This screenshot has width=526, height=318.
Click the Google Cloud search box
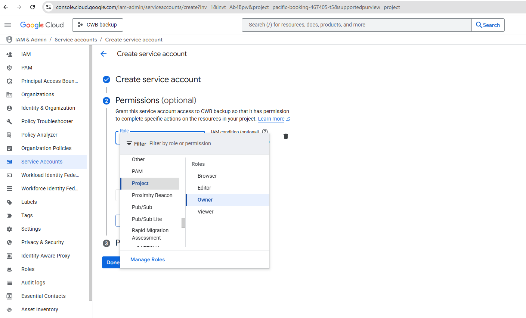(x=357, y=25)
